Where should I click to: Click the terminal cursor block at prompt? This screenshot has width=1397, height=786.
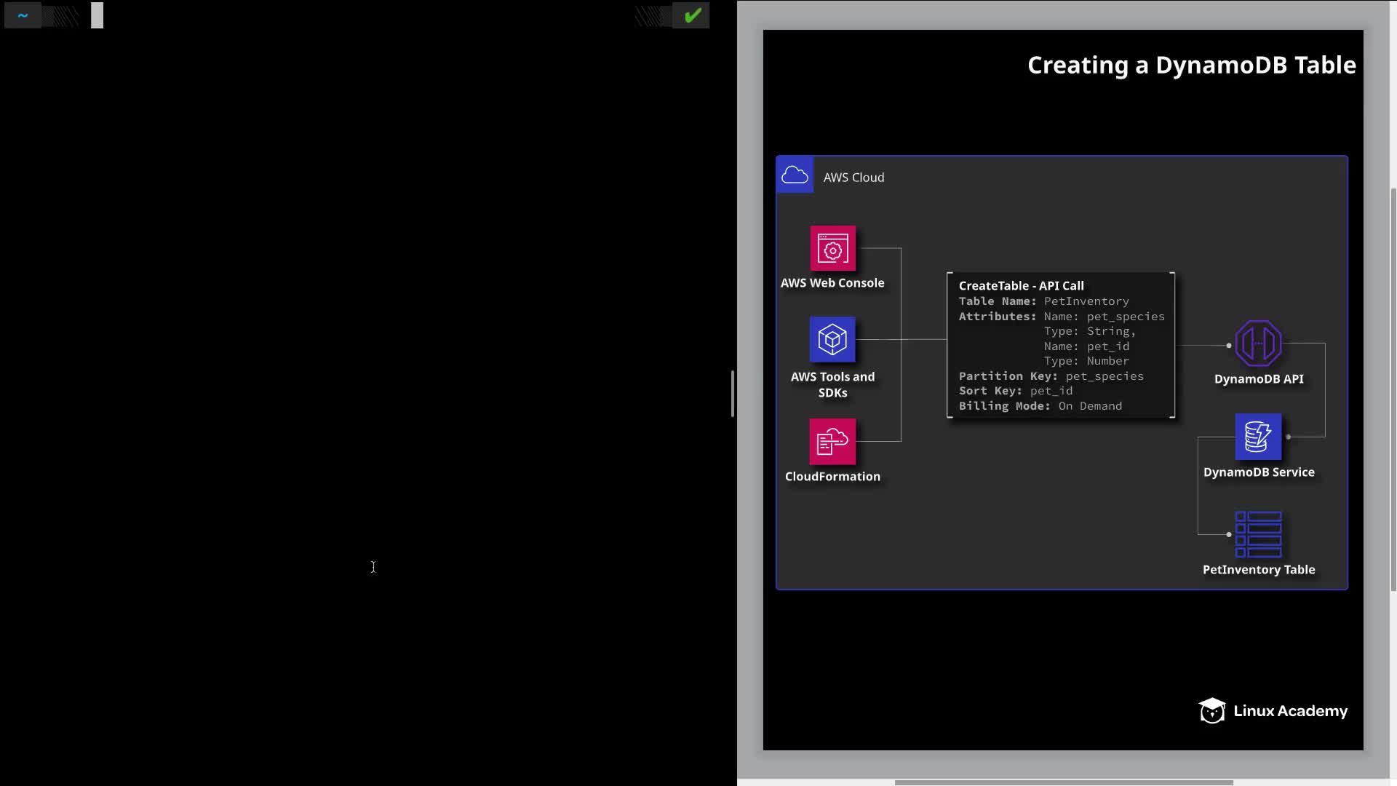[x=97, y=15]
